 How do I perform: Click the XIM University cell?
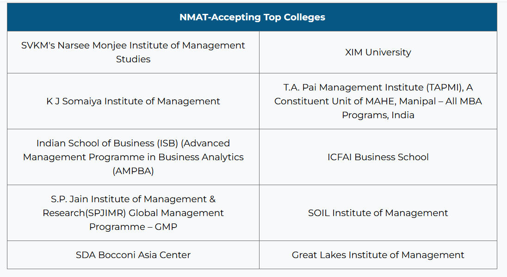(x=378, y=52)
